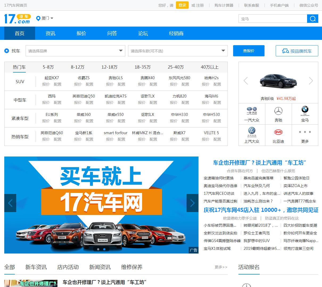Click the location pin icon beside 厦门
This screenshot has height=287, width=322.
coord(38,18)
